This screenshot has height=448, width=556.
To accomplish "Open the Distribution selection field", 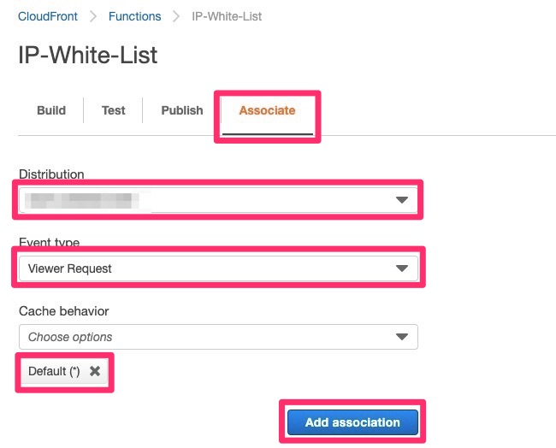I will click(205, 200).
